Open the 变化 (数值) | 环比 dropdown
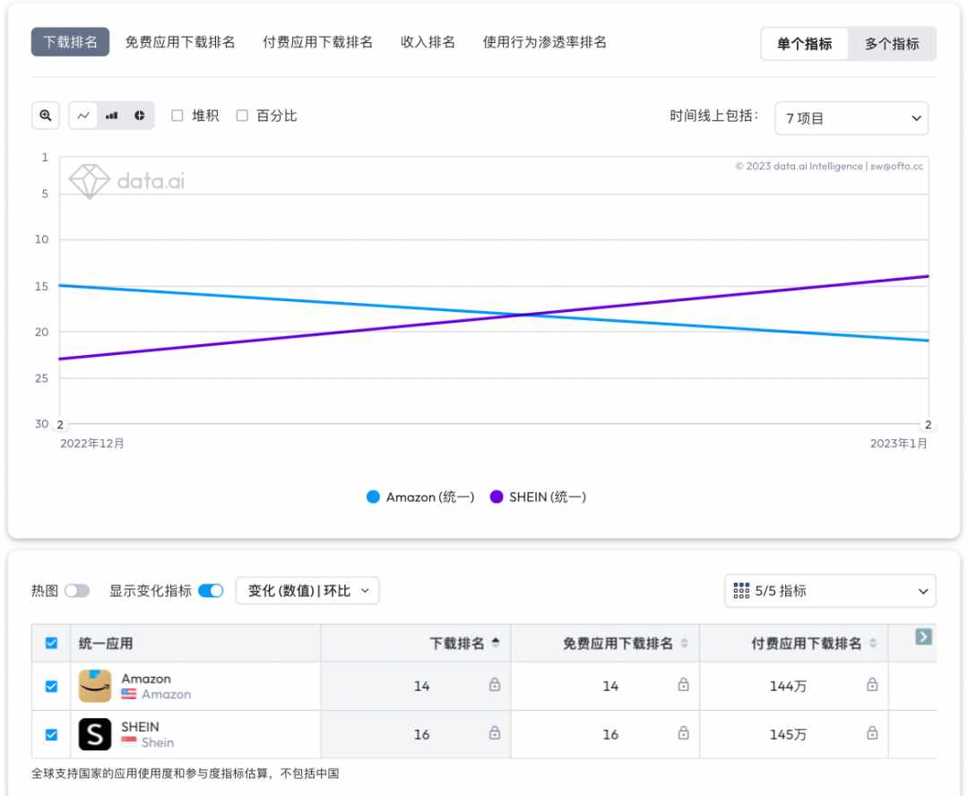This screenshot has width=968, height=796. pos(307,591)
